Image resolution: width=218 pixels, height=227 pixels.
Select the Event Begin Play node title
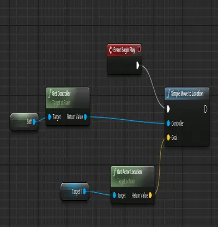(124, 50)
